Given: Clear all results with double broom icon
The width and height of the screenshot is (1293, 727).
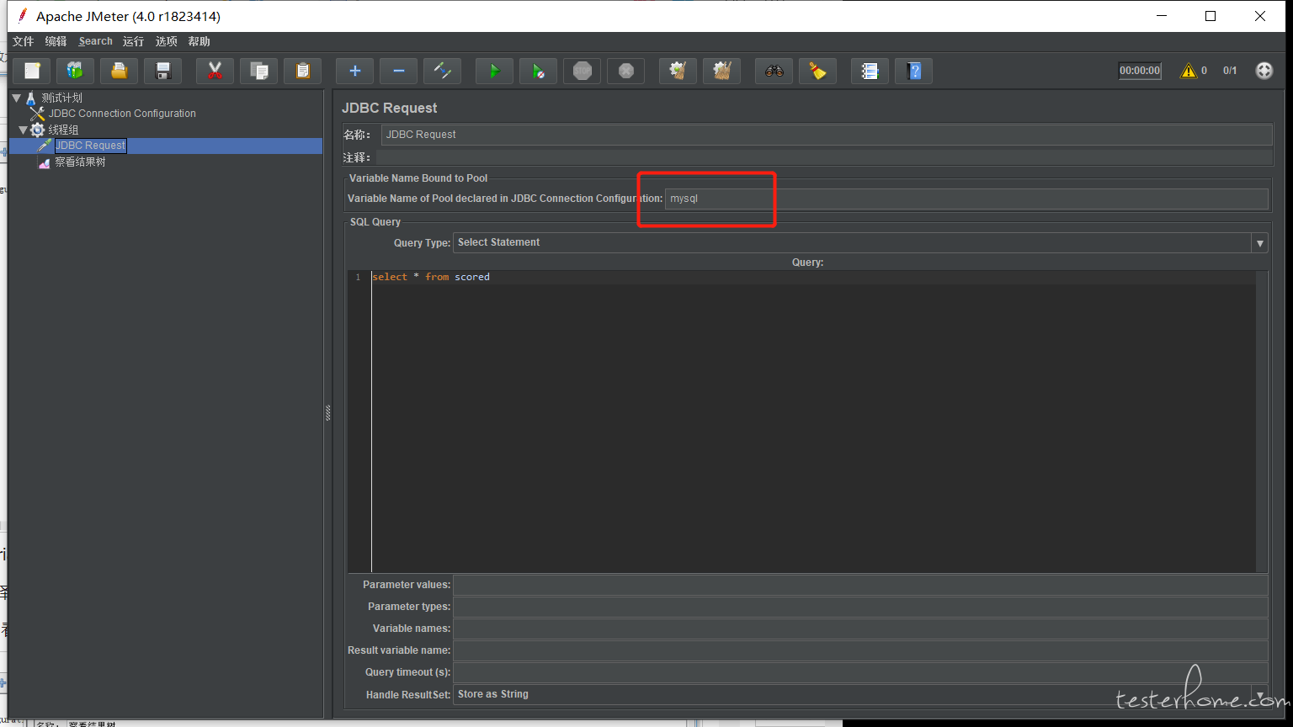Looking at the screenshot, I should (x=722, y=71).
